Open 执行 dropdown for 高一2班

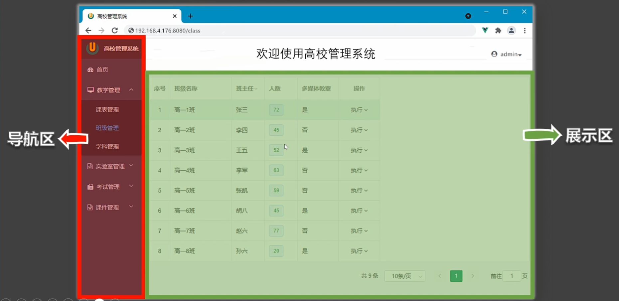pos(359,130)
